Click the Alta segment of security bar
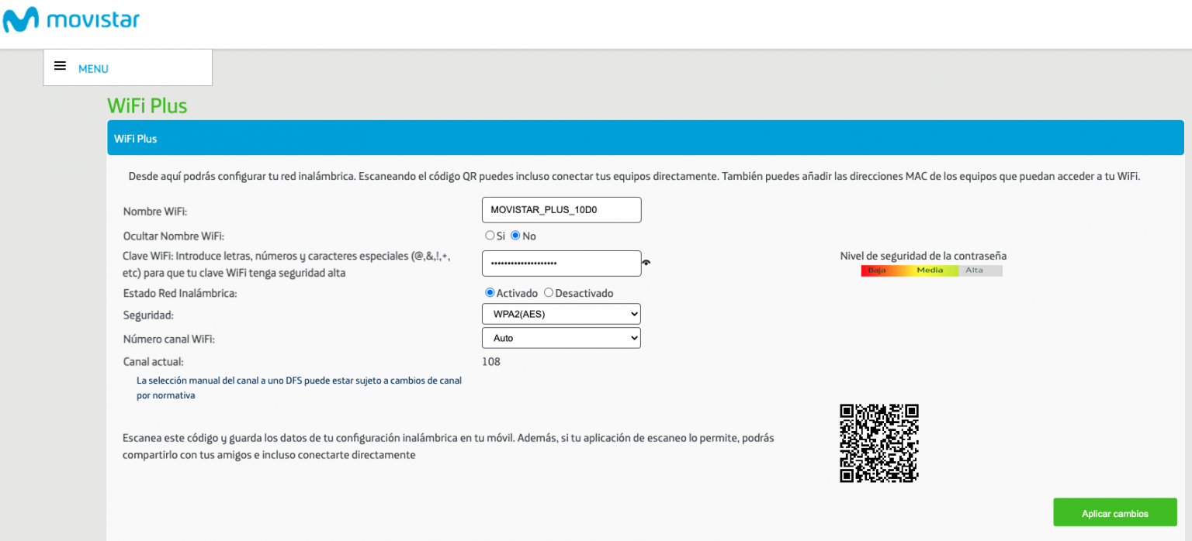Image resolution: width=1192 pixels, height=541 pixels. (x=975, y=270)
